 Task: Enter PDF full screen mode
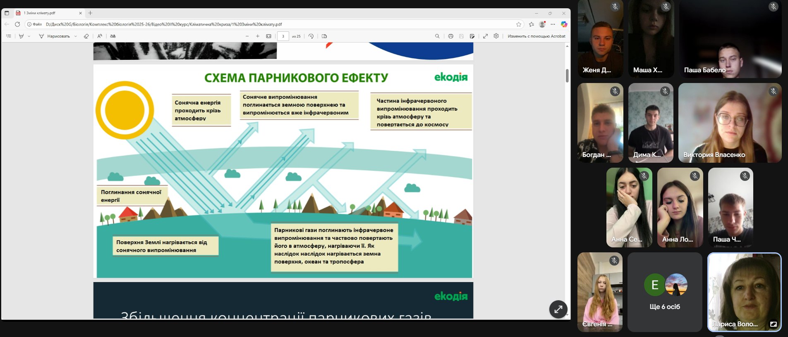485,36
